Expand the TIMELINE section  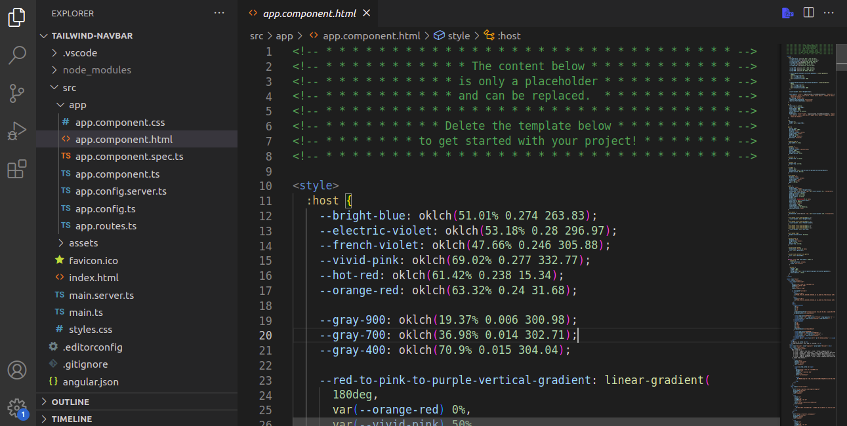coord(136,419)
